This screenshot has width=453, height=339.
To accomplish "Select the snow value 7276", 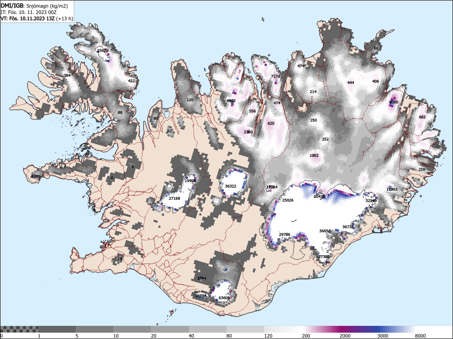I will pyautogui.click(x=275, y=76).
